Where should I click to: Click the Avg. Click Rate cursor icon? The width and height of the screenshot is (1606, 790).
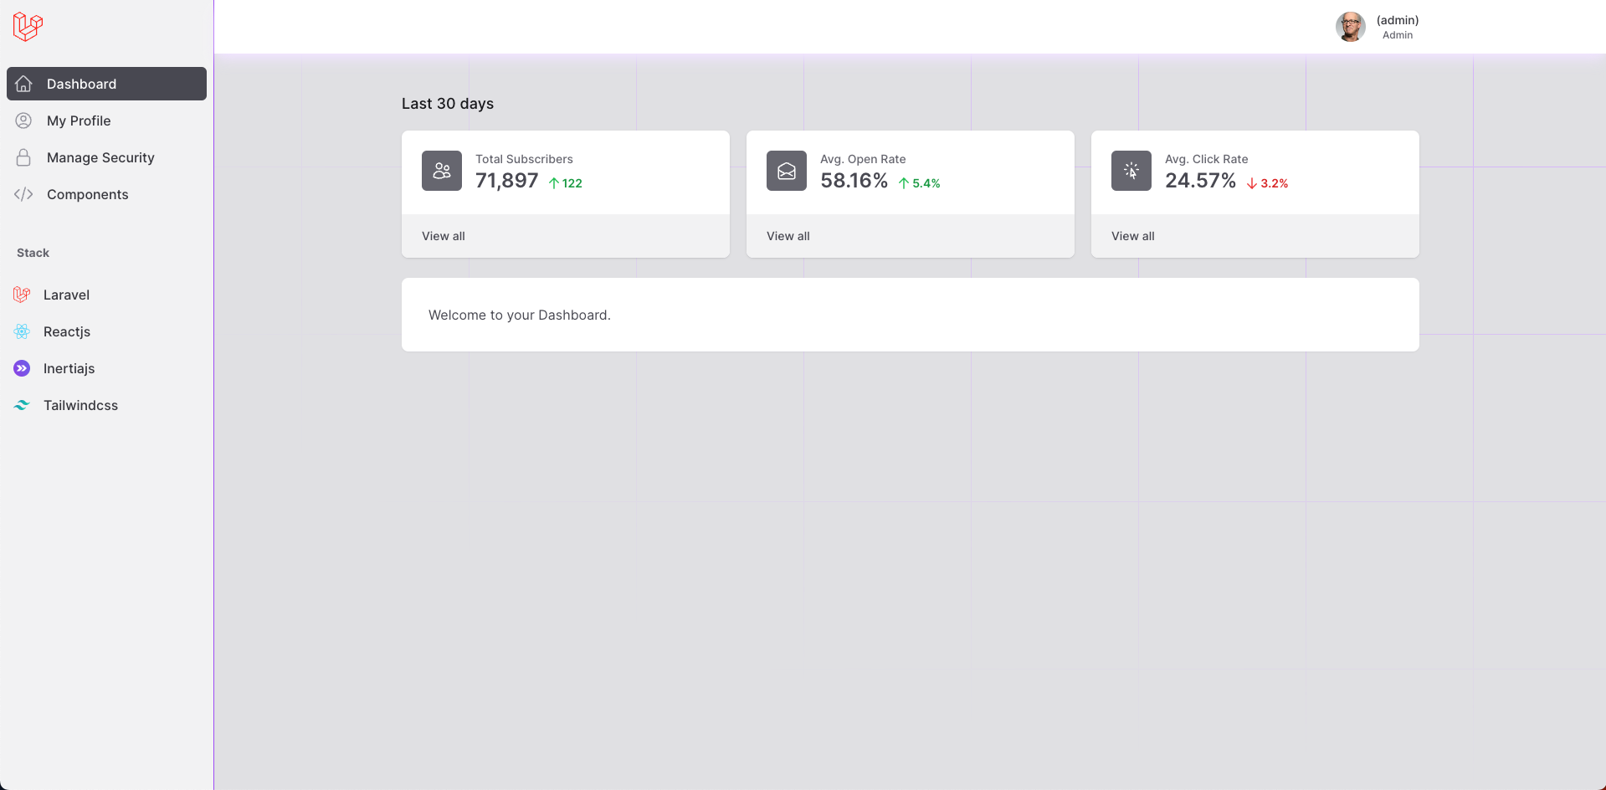tap(1131, 171)
